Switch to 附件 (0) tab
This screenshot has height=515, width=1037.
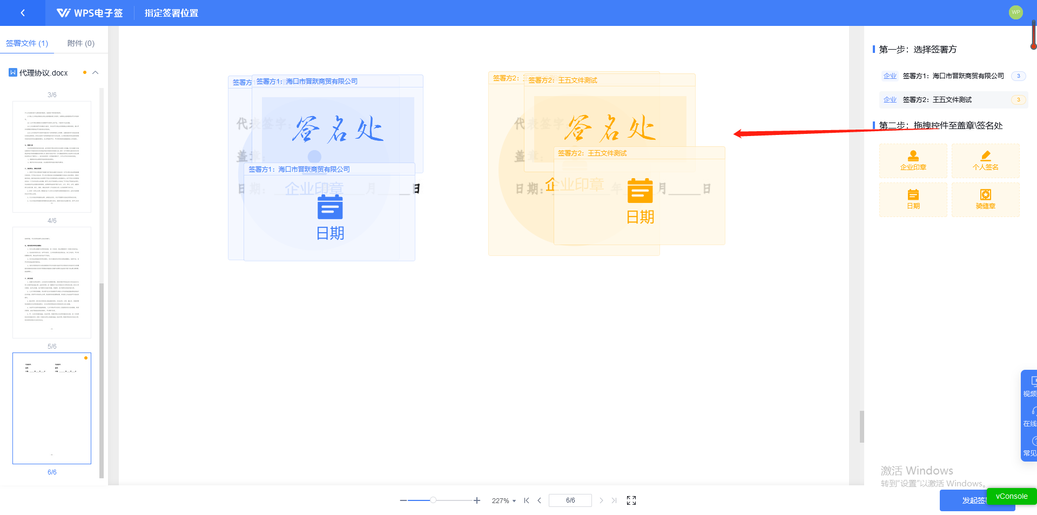(81, 43)
